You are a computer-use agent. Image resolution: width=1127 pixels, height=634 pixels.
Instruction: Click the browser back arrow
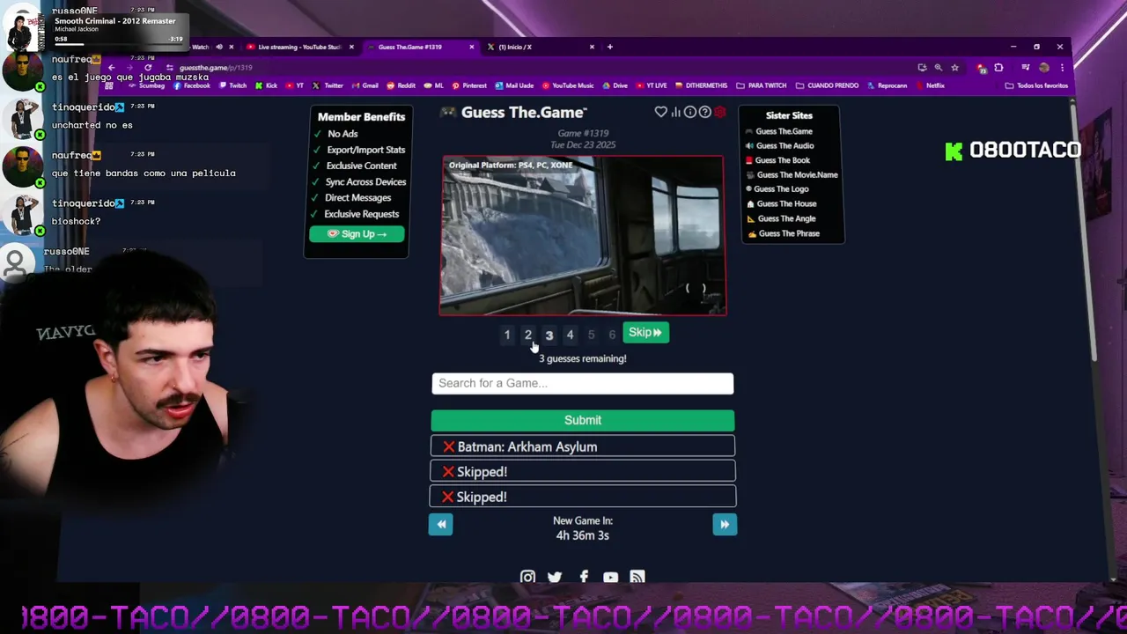pyautogui.click(x=111, y=68)
